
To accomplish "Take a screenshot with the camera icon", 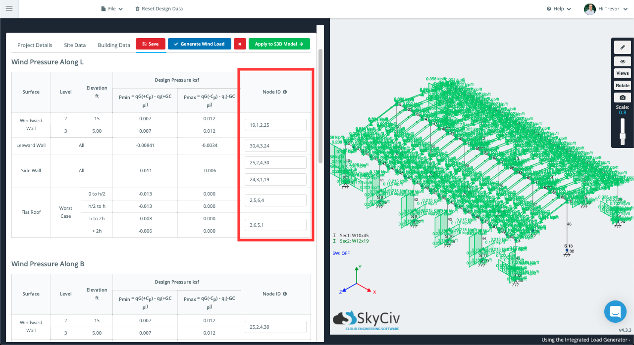I will [x=622, y=97].
